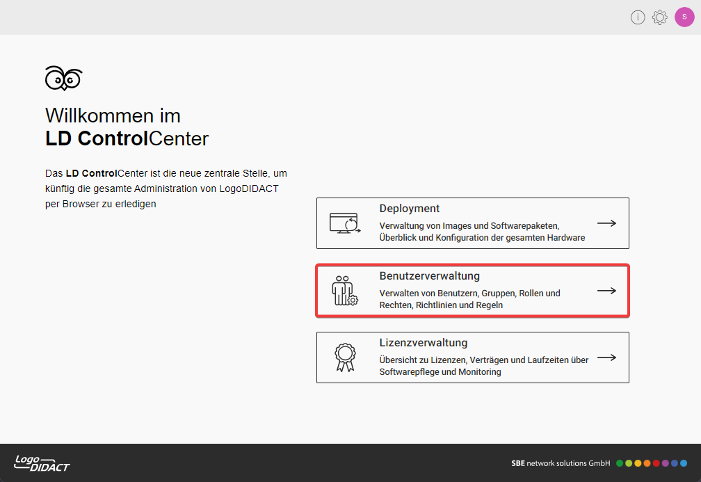The width and height of the screenshot is (701, 482).
Task: Click the Deployment monitor icon
Action: tap(345, 223)
